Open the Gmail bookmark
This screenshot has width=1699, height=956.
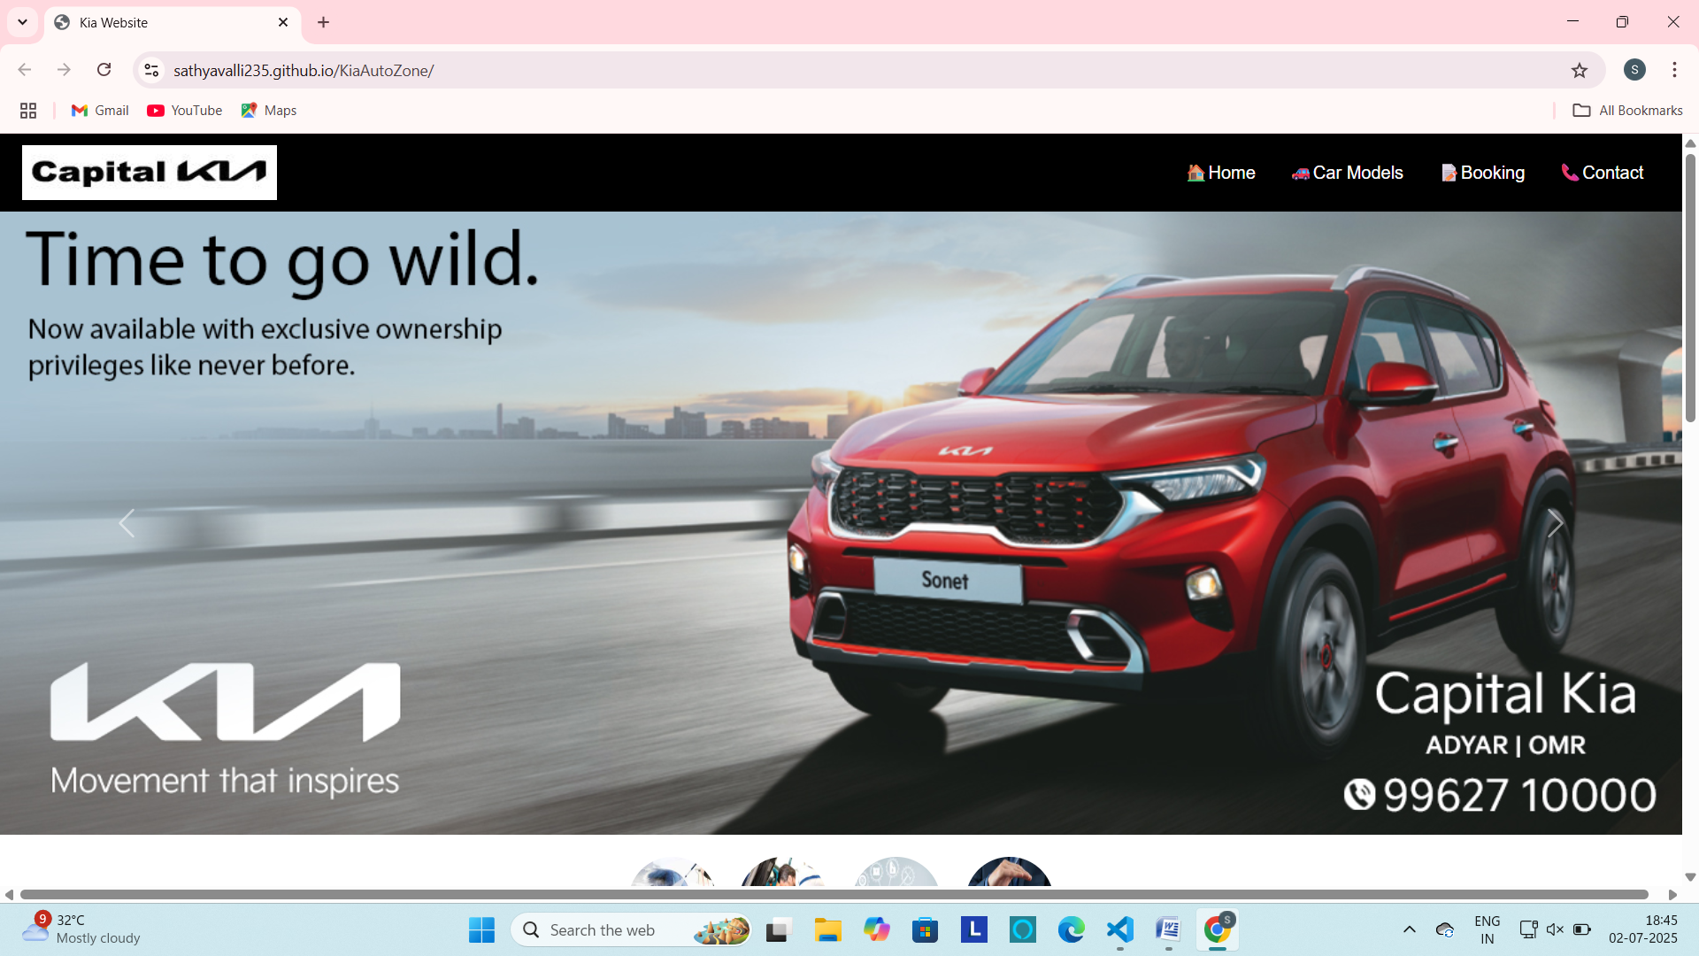pyautogui.click(x=100, y=111)
